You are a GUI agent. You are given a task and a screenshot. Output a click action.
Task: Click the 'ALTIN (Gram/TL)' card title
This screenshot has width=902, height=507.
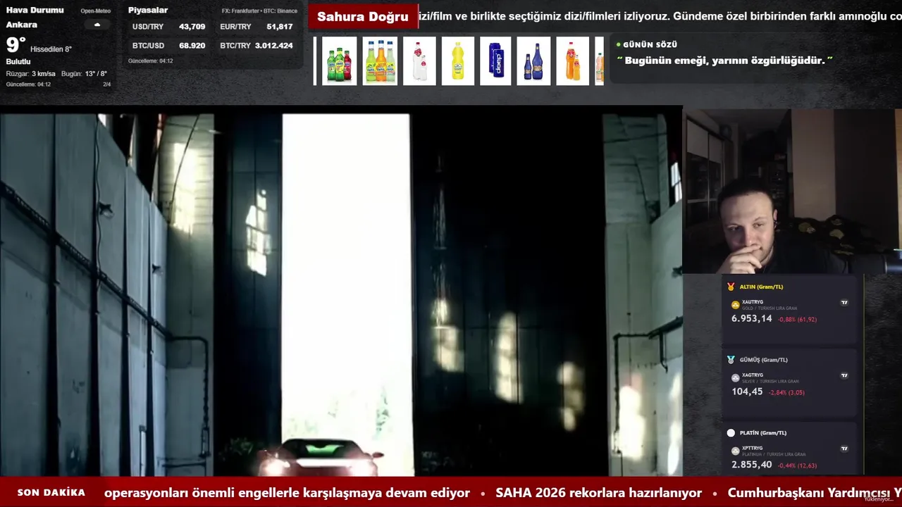point(761,287)
